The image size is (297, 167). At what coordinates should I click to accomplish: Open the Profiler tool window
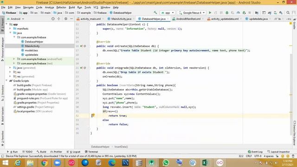[x=56, y=152]
